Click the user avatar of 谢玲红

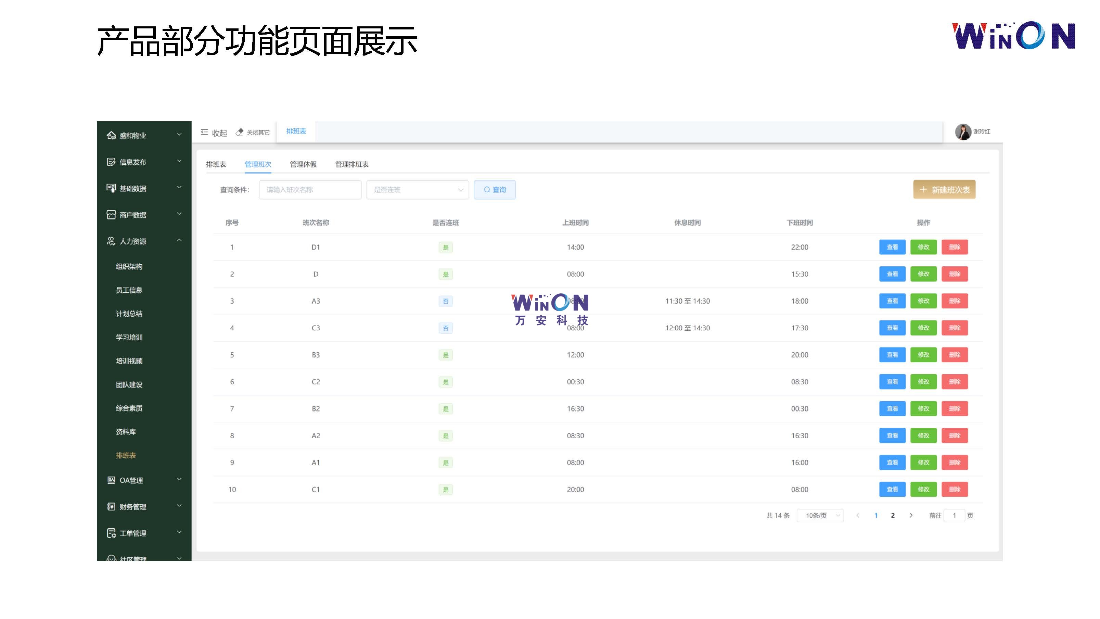pyautogui.click(x=963, y=132)
